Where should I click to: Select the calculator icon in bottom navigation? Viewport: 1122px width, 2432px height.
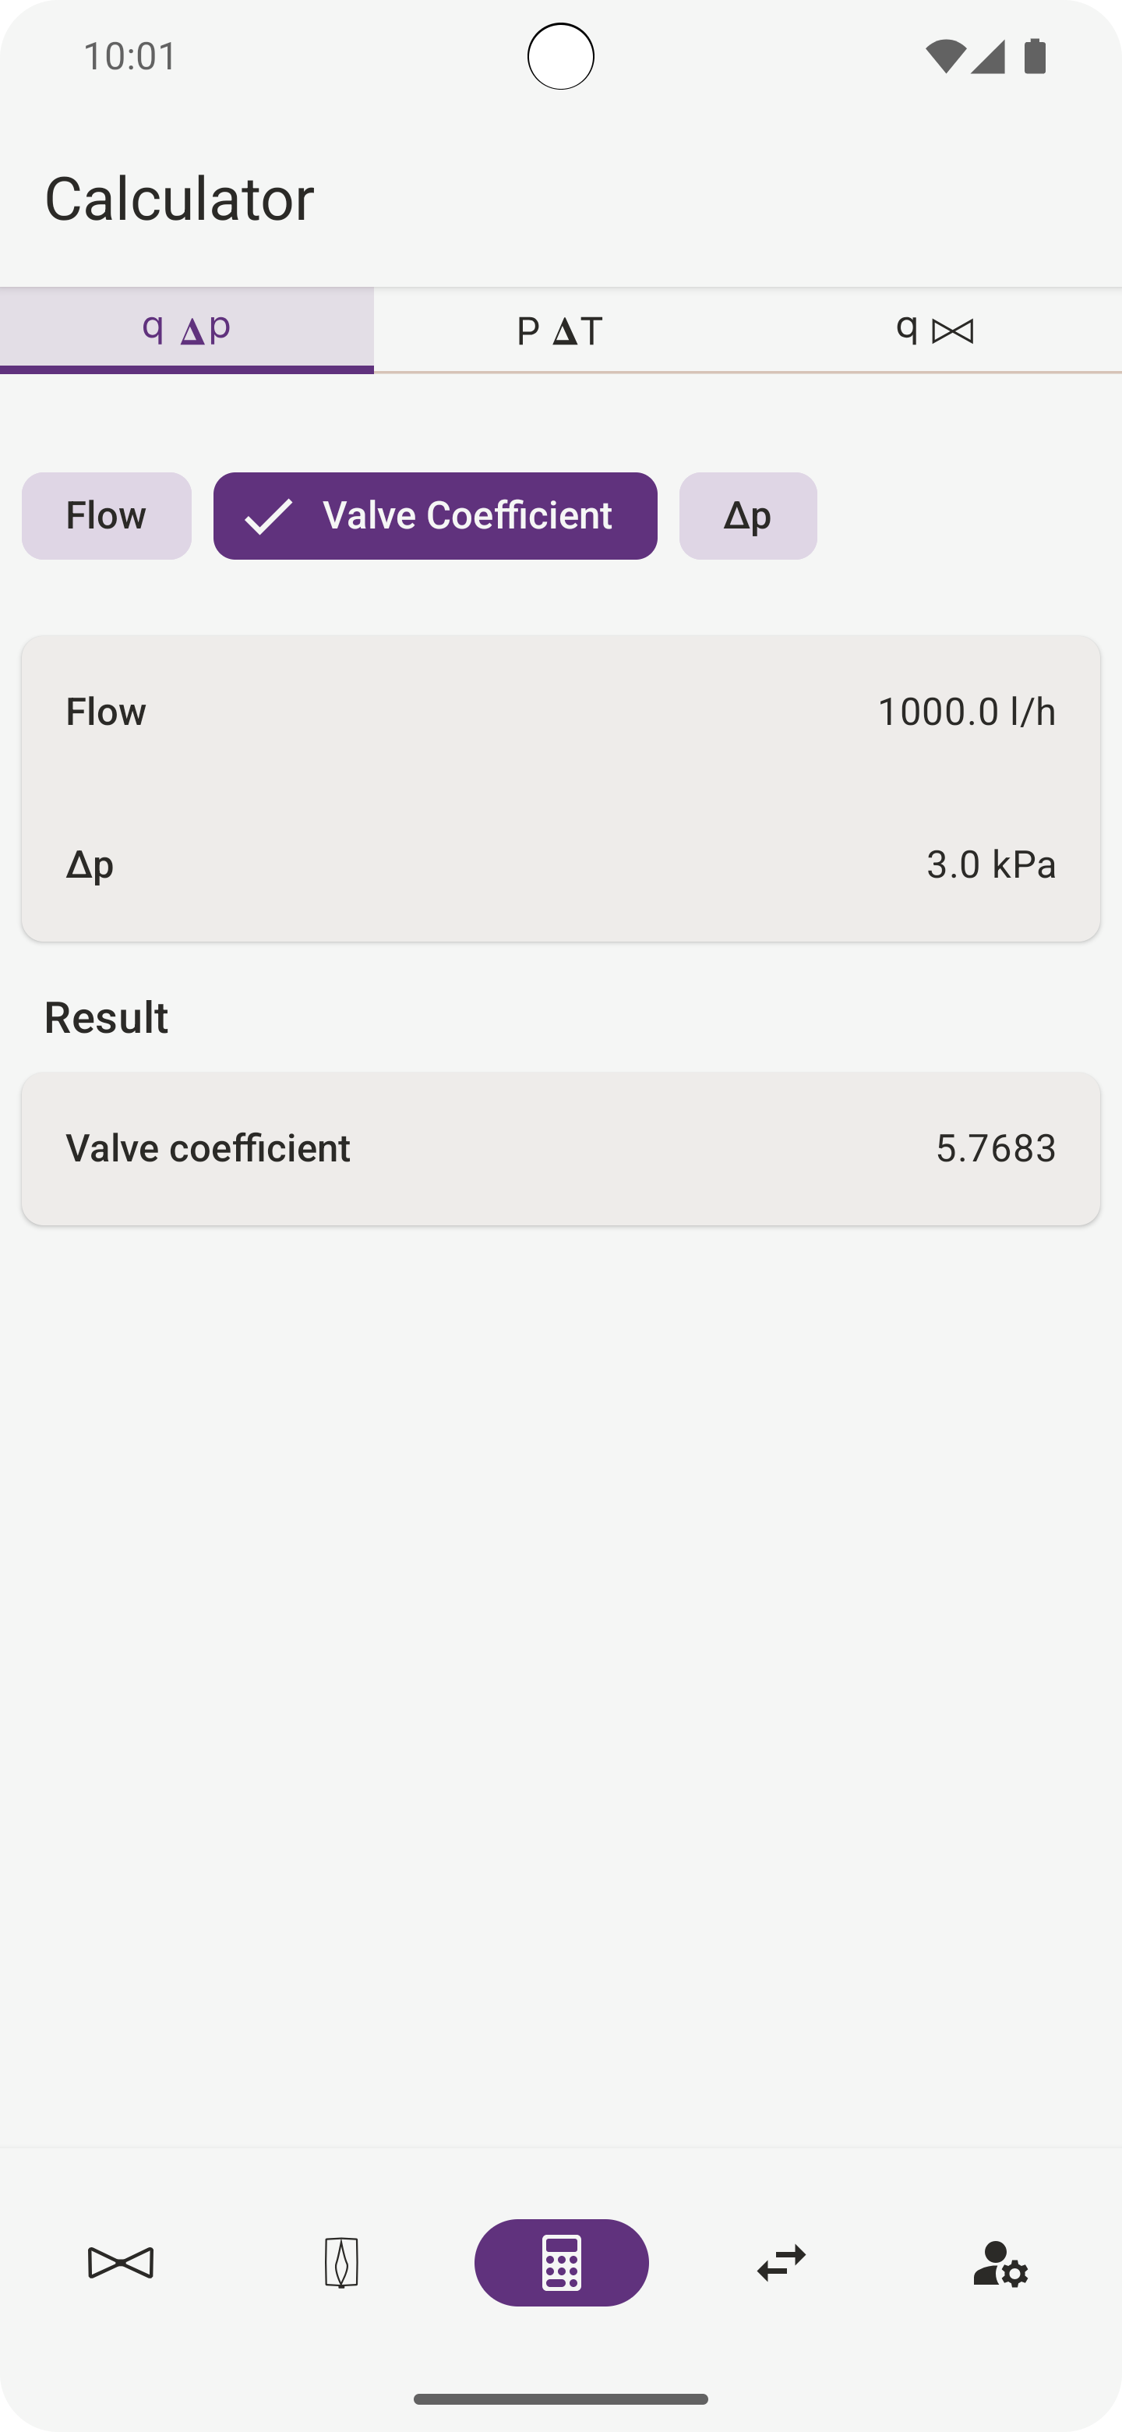[x=562, y=2262]
